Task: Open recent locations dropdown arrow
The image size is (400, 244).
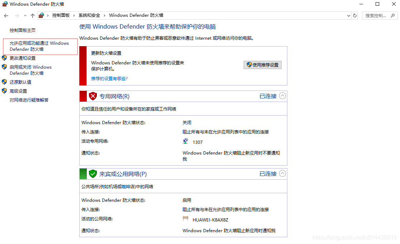Action: click(x=25, y=16)
